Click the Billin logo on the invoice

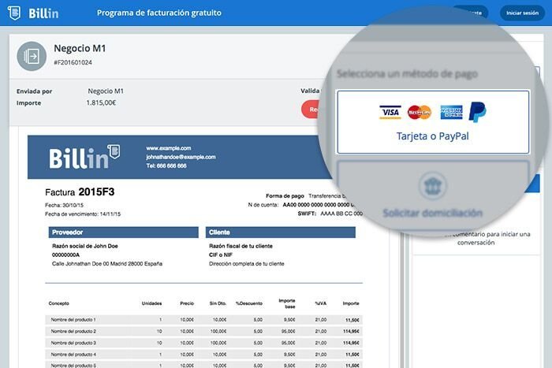(84, 158)
